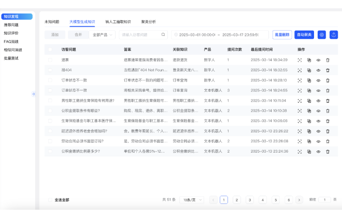This screenshot has width=342, height=218.
Task: Go to page 3 in pagination
Action: [x=249, y=200]
